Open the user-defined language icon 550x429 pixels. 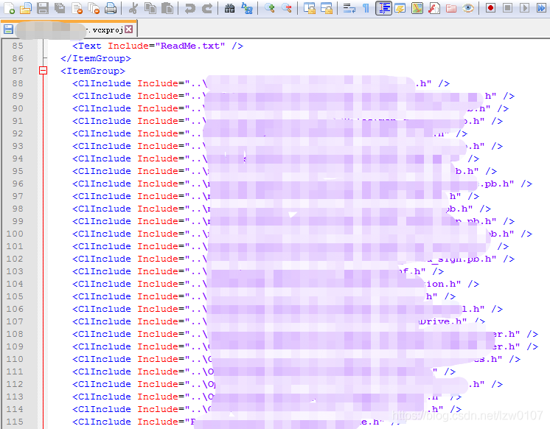tap(400, 7)
